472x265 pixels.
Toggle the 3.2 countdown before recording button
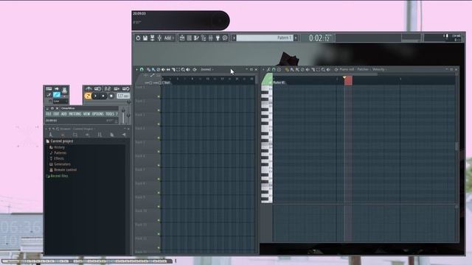107,89
